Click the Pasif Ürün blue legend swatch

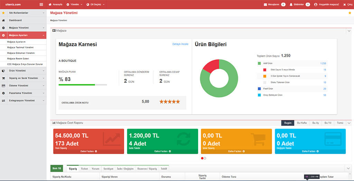pos(259,89)
